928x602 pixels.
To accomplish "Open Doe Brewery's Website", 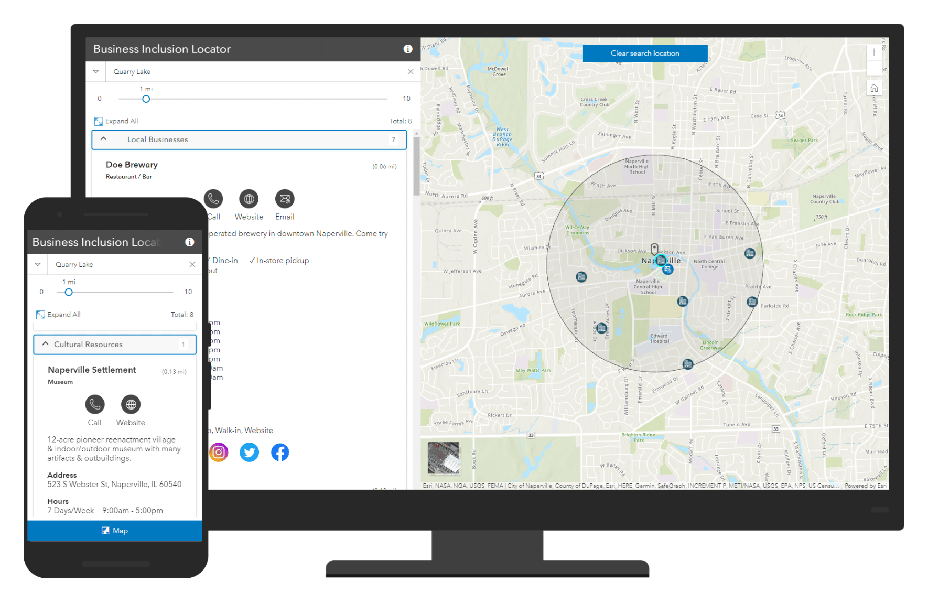I will [249, 199].
